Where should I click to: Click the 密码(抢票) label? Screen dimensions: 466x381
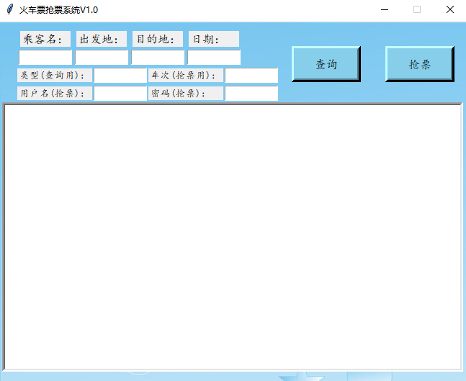(185, 93)
